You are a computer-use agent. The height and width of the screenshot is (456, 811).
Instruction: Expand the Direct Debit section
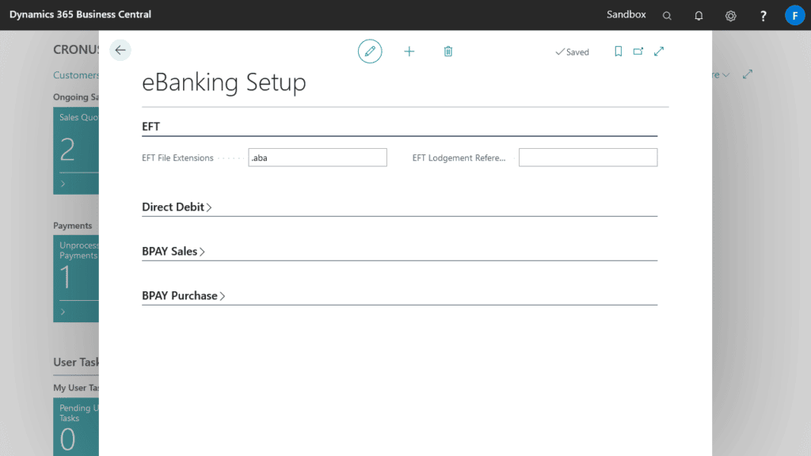(175, 207)
